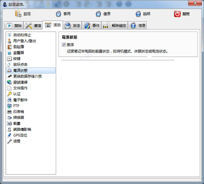
Task: Click the 復原 button label
Action: (107, 14)
